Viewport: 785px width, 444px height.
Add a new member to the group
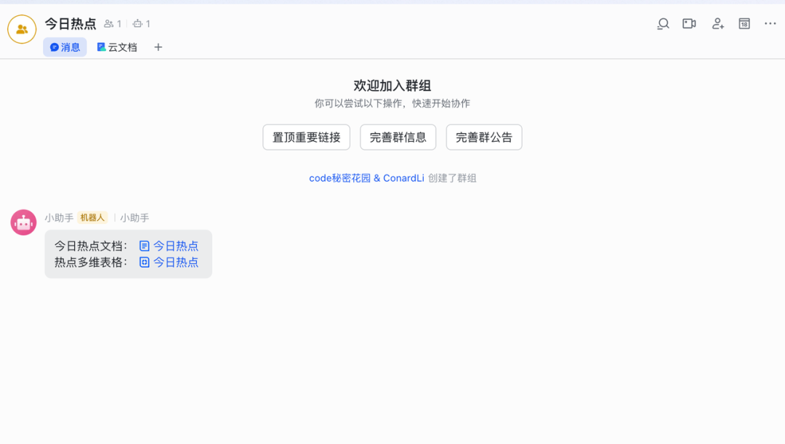[x=717, y=24]
